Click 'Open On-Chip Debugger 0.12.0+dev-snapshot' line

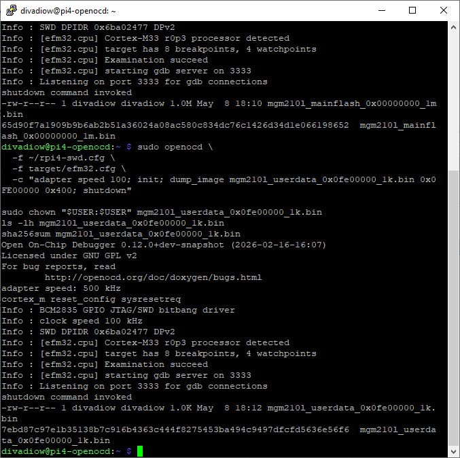(164, 245)
